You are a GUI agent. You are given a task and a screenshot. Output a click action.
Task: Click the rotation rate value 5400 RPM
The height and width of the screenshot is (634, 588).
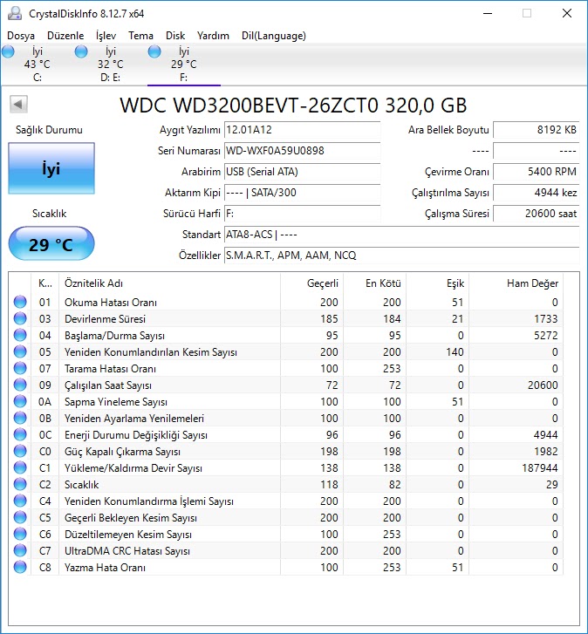(537, 172)
